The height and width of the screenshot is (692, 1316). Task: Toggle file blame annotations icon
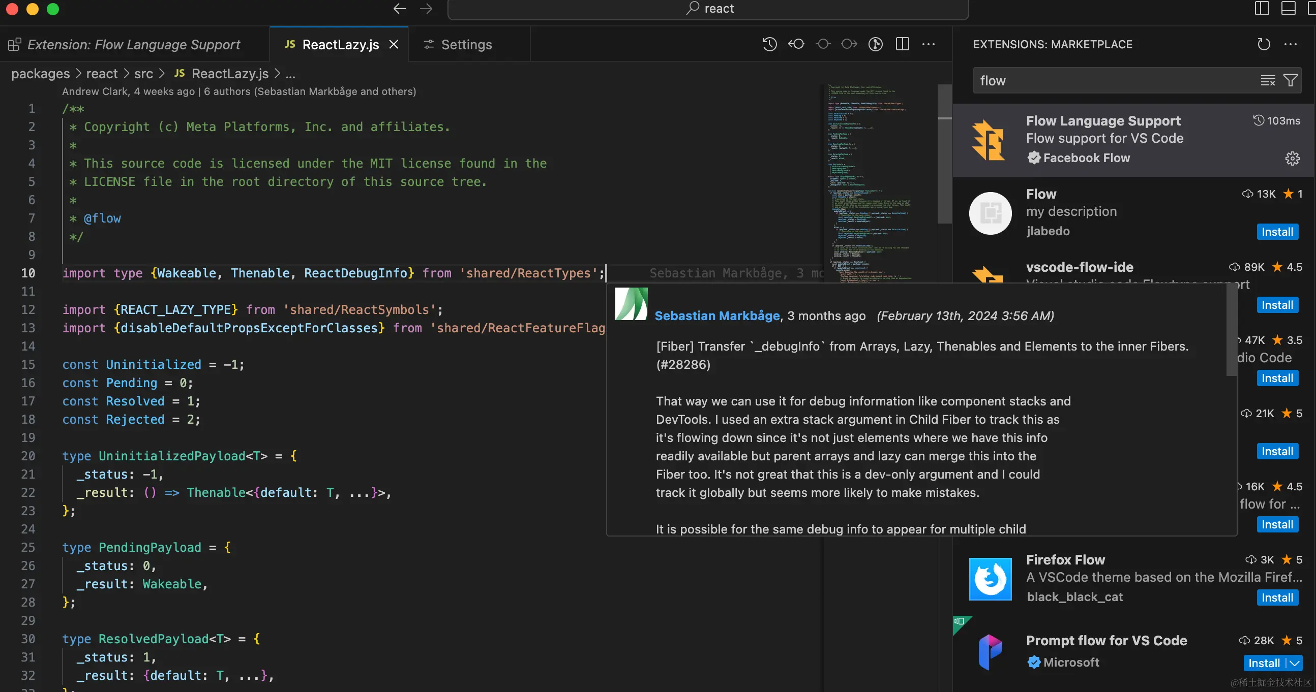876,44
